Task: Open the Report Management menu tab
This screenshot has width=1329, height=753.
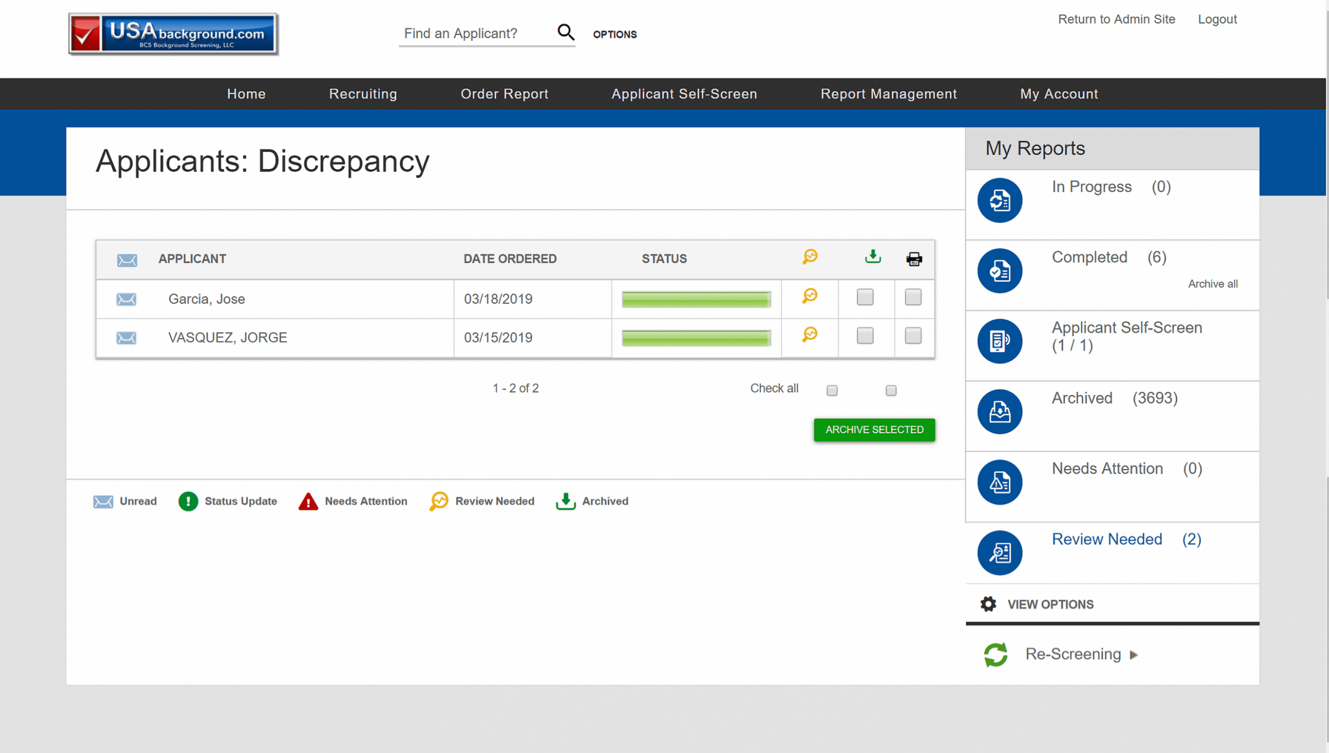Action: 889,93
